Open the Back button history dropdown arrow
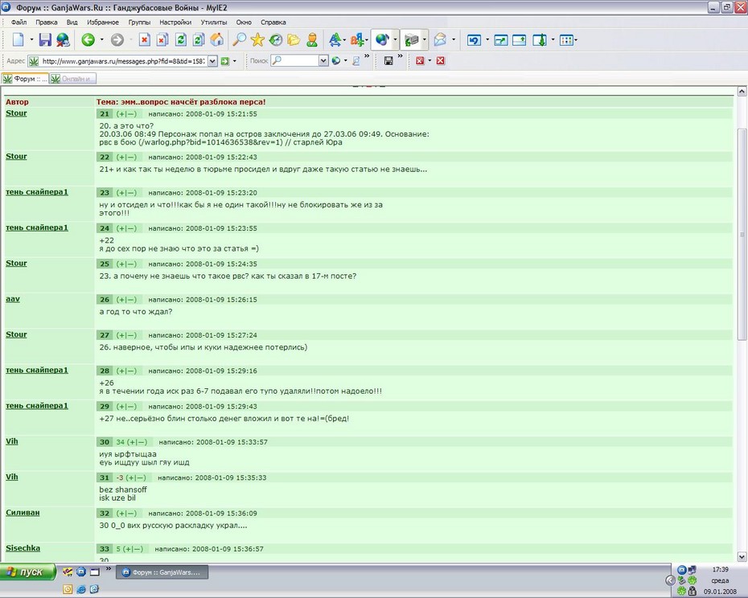The width and height of the screenshot is (748, 598). pyautogui.click(x=101, y=40)
